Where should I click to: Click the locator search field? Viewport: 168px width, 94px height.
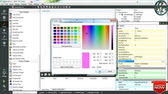pyautogui.click(x=25, y=92)
